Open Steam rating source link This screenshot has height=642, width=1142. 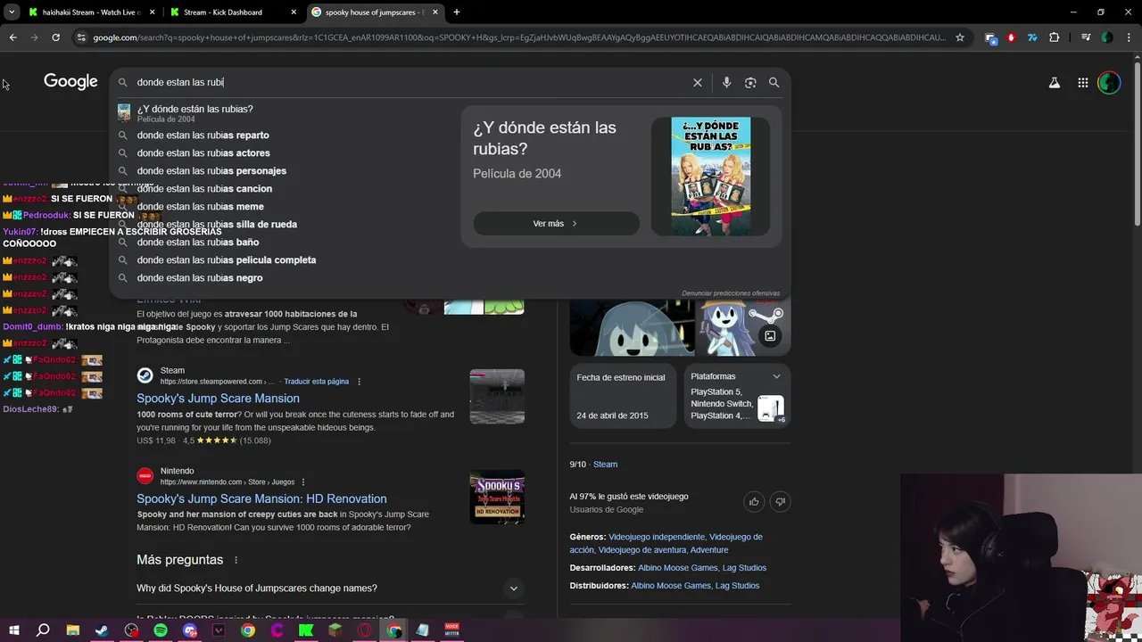(x=605, y=465)
